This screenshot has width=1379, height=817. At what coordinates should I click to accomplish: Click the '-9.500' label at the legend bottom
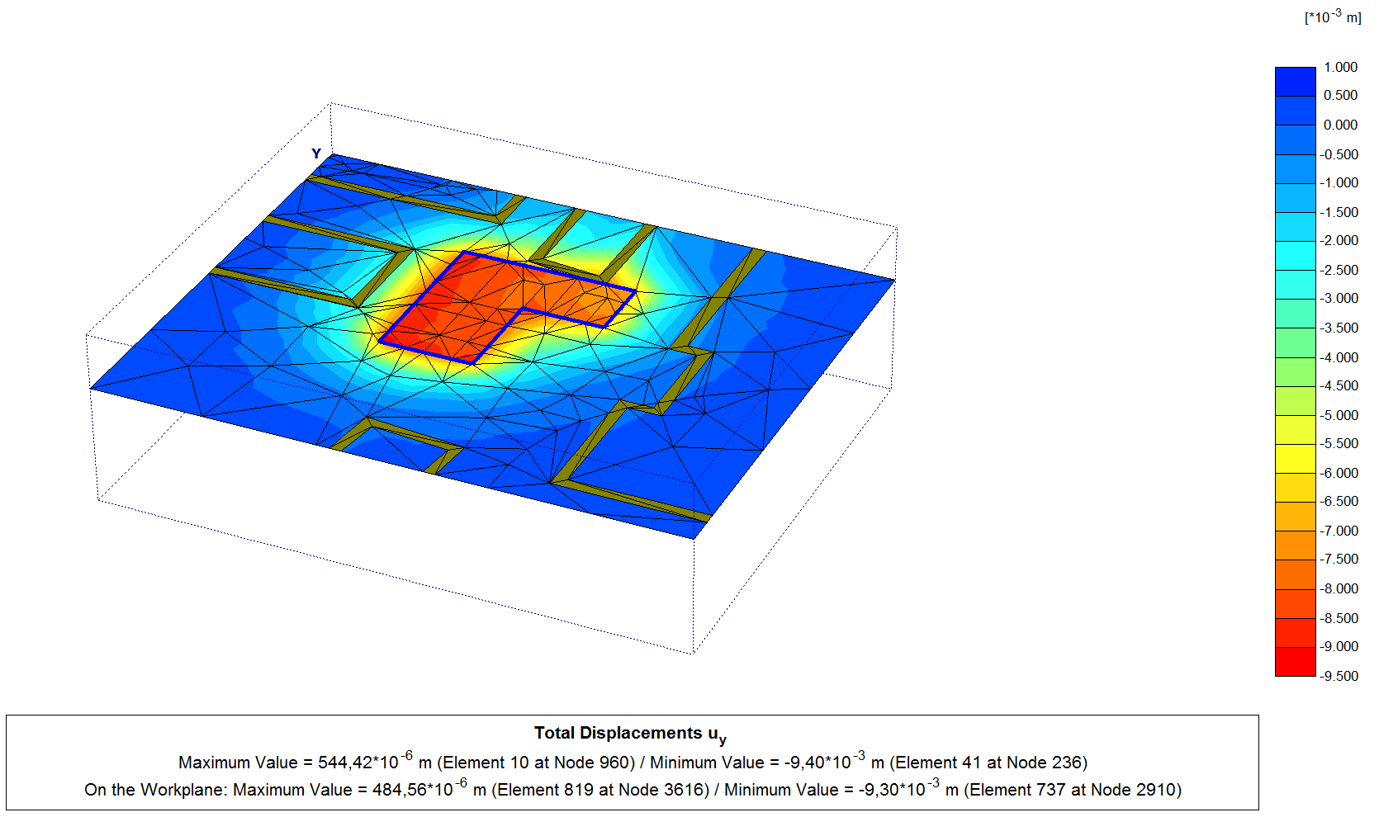point(1339,676)
